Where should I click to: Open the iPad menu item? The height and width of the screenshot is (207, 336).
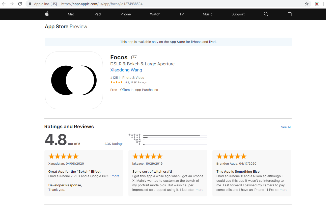point(97,14)
